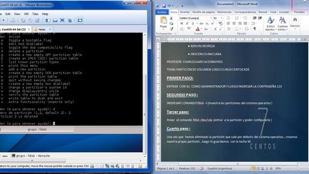This screenshot has width=309, height=174.
Task: Click the multilevel list icon
Action: [x=245, y=18]
